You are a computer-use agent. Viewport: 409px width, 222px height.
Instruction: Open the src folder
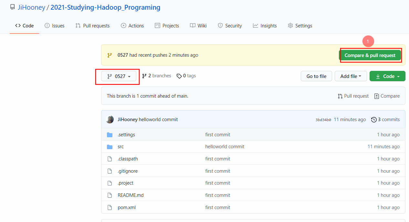121,147
